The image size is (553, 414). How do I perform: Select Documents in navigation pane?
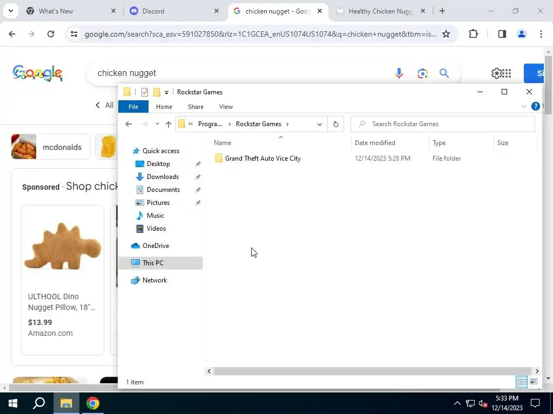pyautogui.click(x=163, y=190)
